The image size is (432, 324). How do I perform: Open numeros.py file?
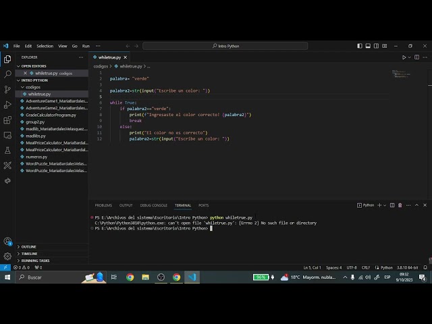tap(52, 157)
